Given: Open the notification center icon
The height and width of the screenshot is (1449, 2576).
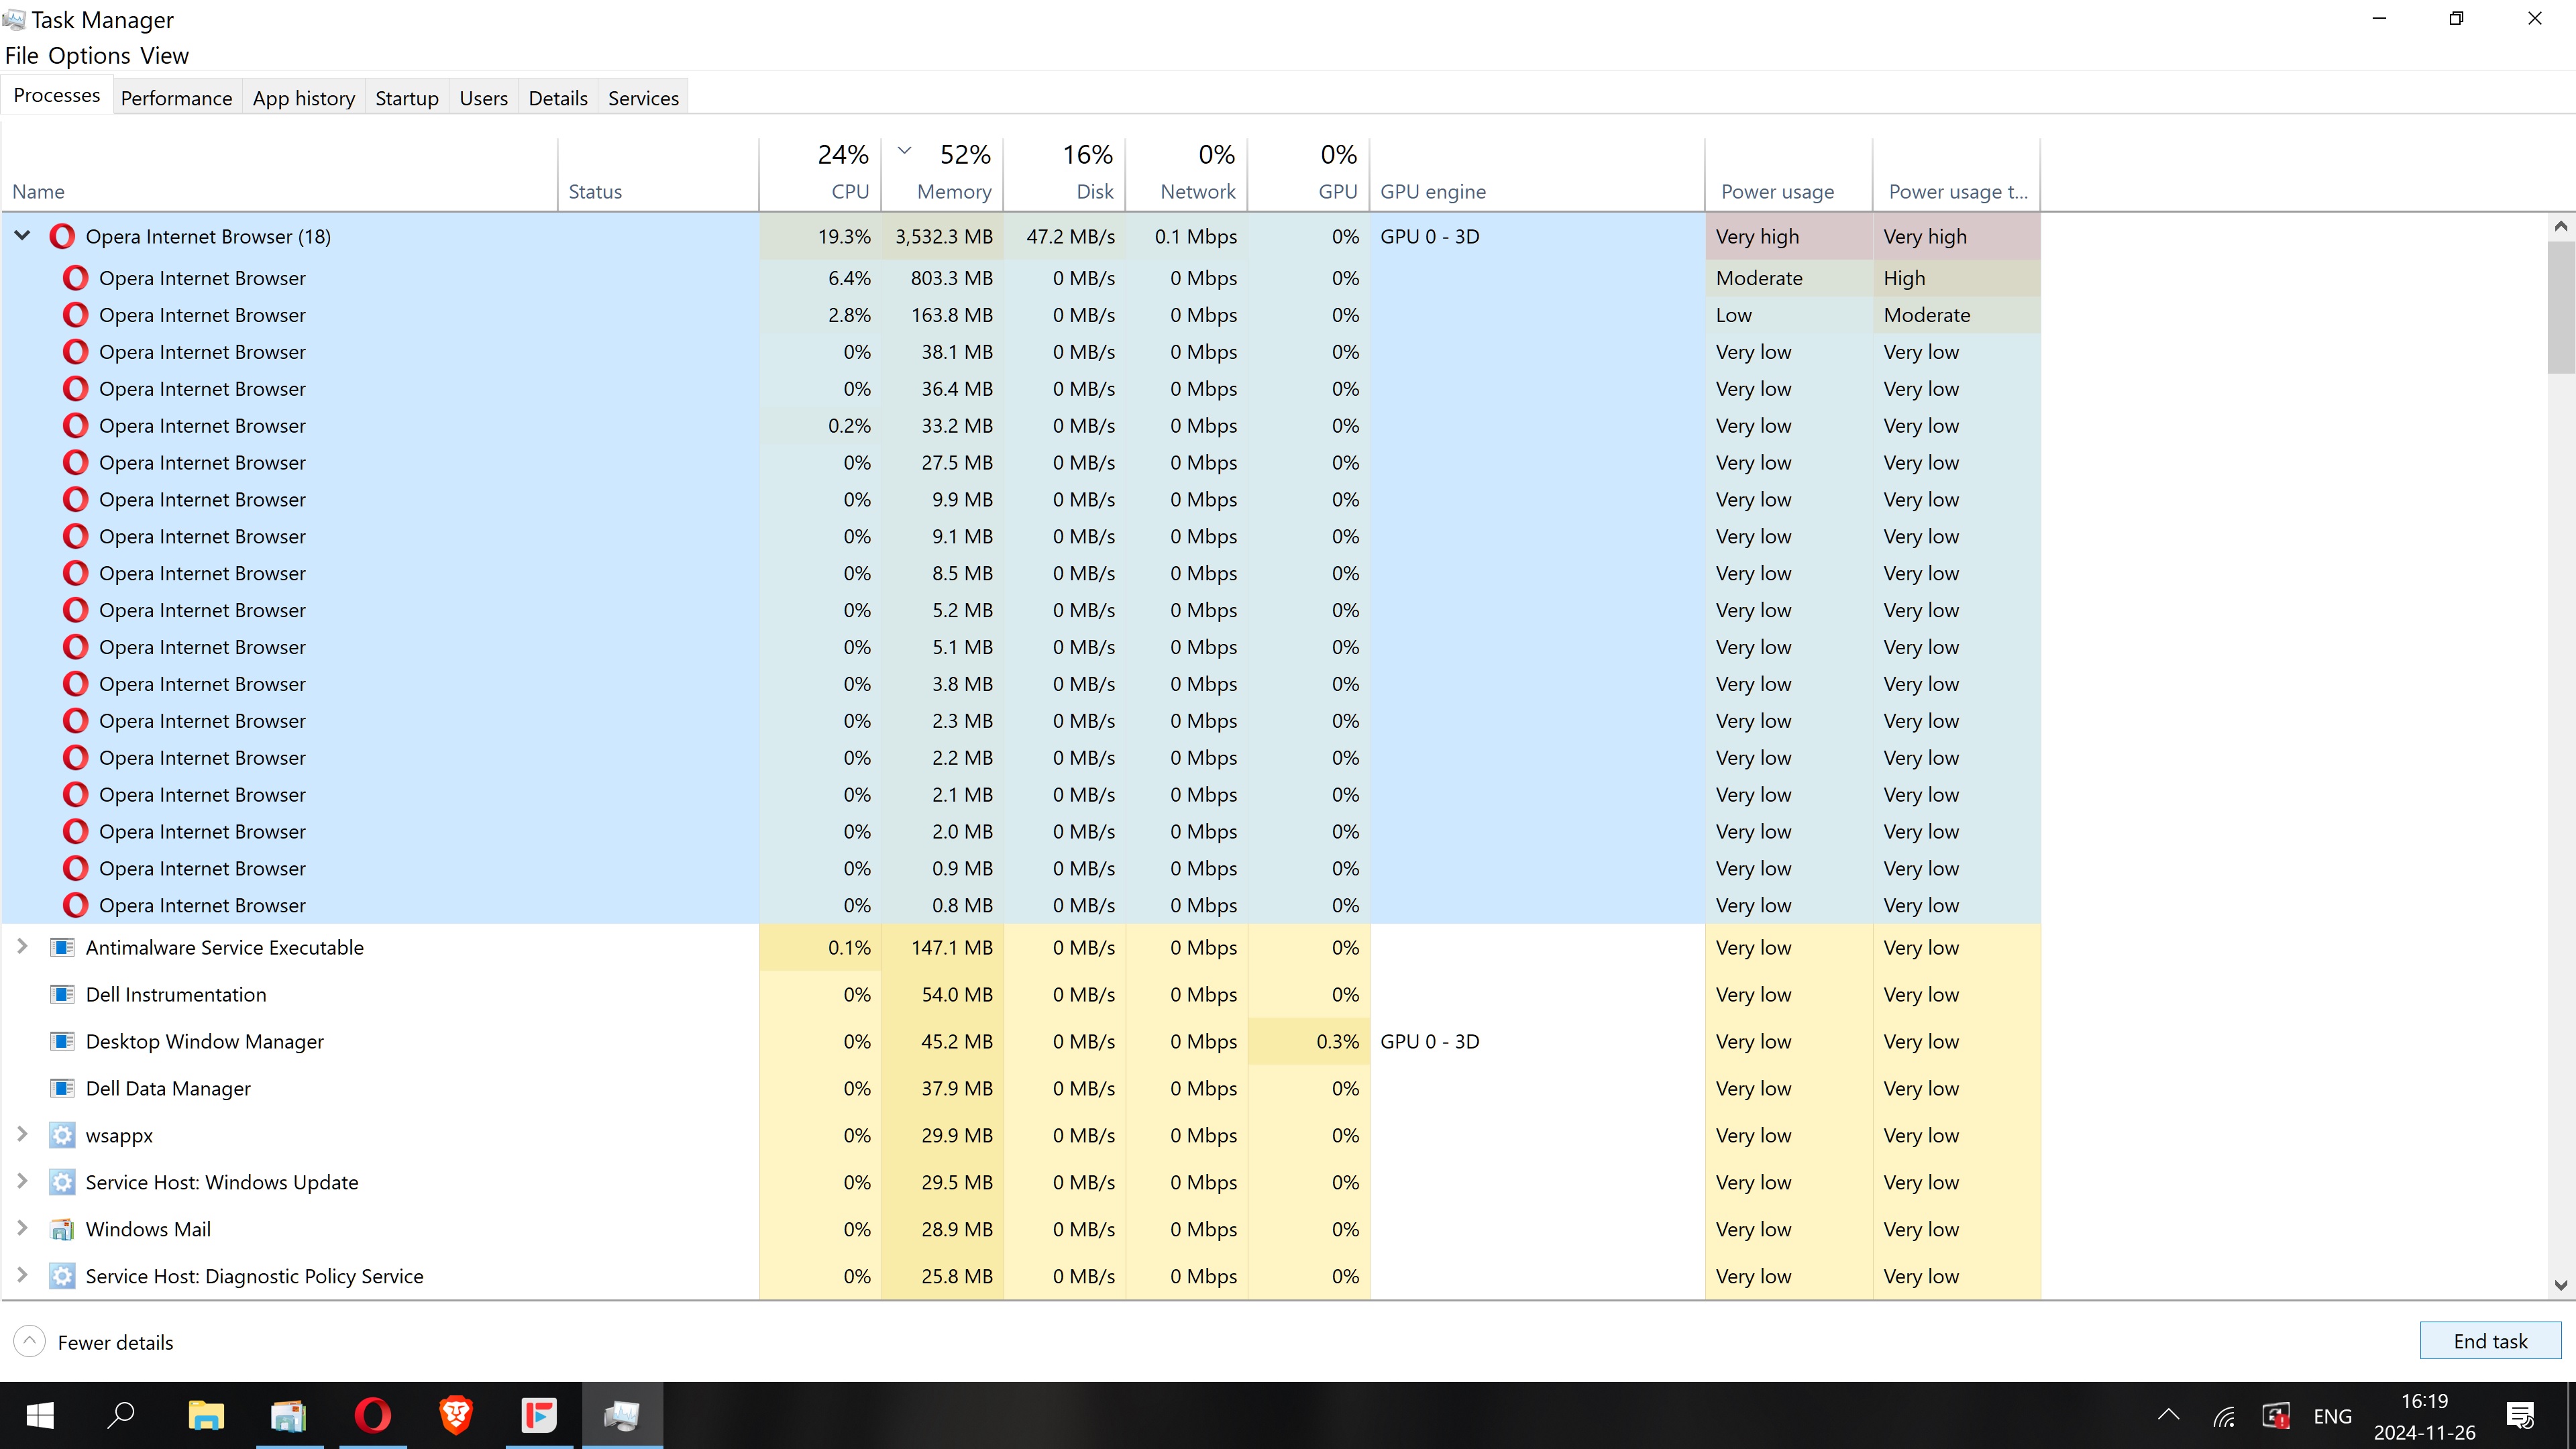Looking at the screenshot, I should coord(2520,1415).
